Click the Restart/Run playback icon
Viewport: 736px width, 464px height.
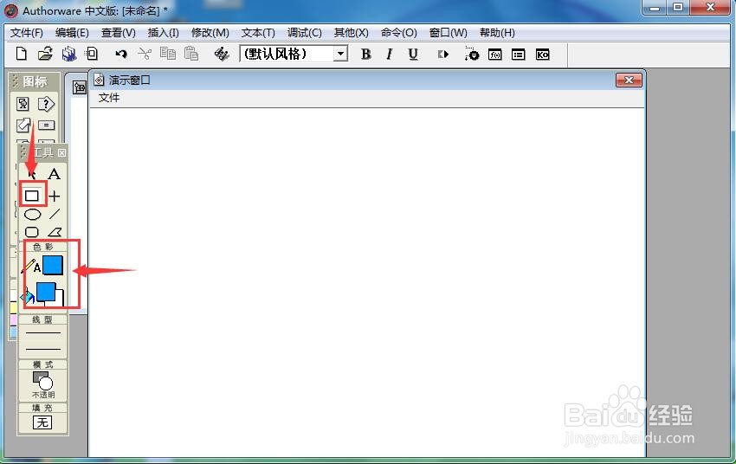[x=443, y=55]
